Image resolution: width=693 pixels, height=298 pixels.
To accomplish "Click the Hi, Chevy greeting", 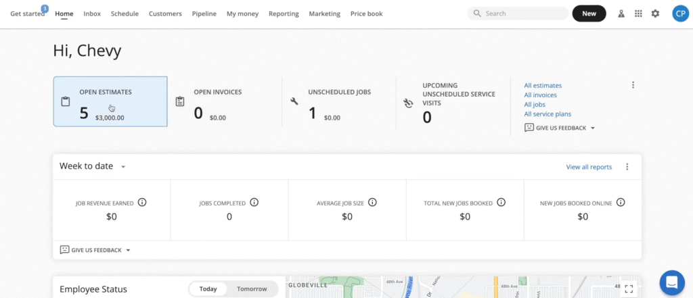I will (87, 51).
